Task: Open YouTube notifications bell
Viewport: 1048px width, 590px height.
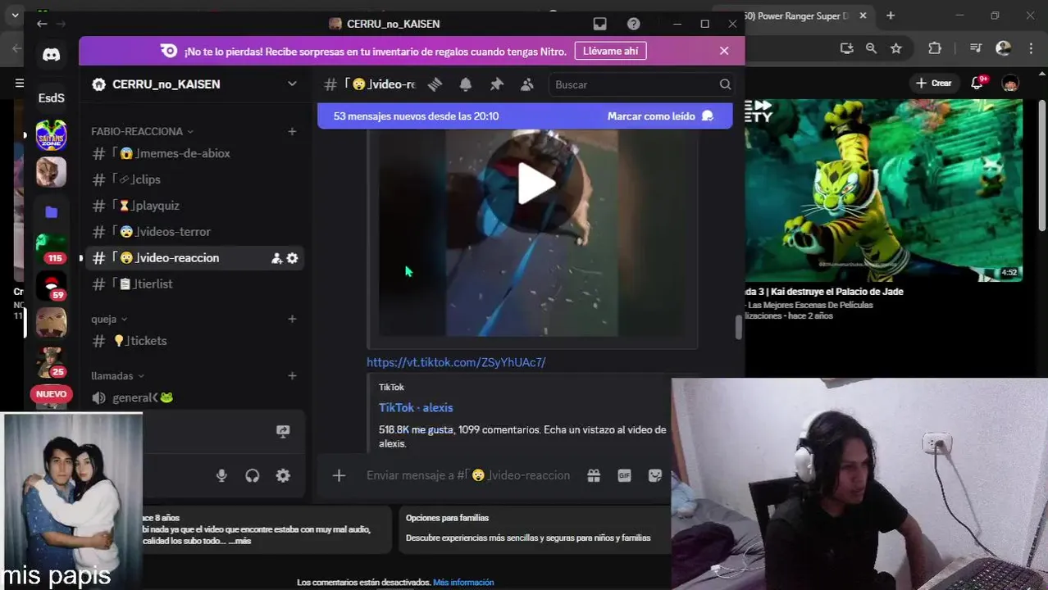Action: (977, 83)
